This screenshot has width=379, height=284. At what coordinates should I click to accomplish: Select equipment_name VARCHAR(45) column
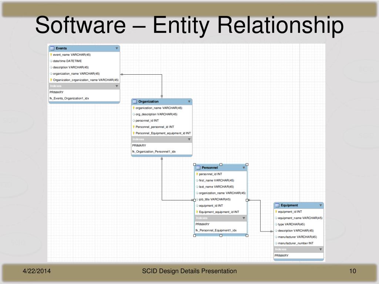click(x=300, y=218)
